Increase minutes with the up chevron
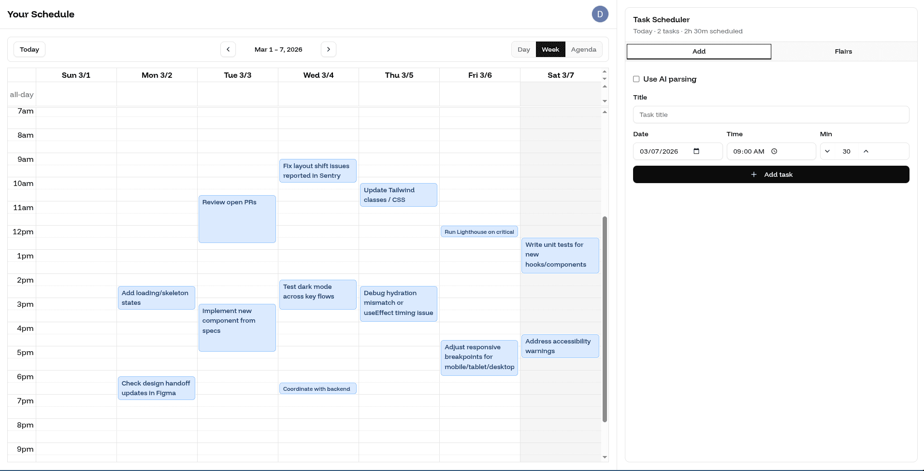This screenshot has height=471, width=924. [x=866, y=151]
